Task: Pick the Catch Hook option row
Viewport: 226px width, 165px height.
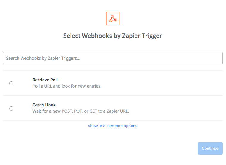Action: point(113,108)
